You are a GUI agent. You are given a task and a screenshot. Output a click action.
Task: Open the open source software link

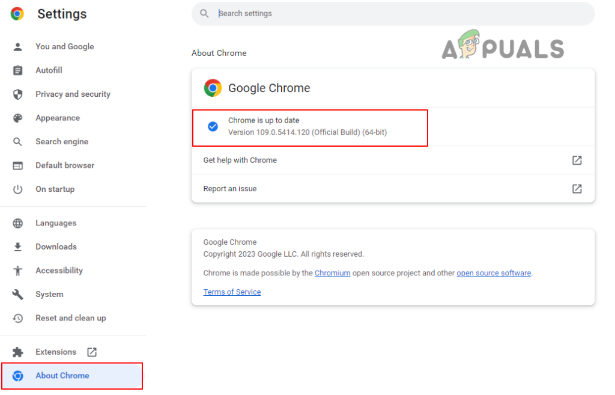click(494, 273)
